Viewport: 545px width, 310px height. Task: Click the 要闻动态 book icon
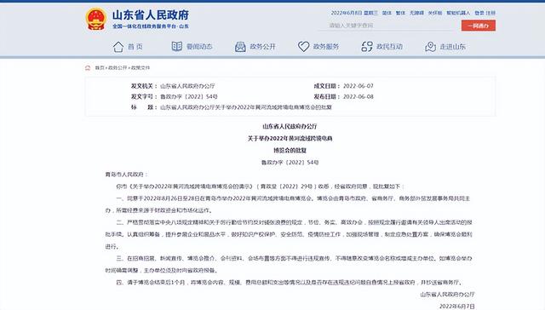pyautogui.click(x=176, y=46)
